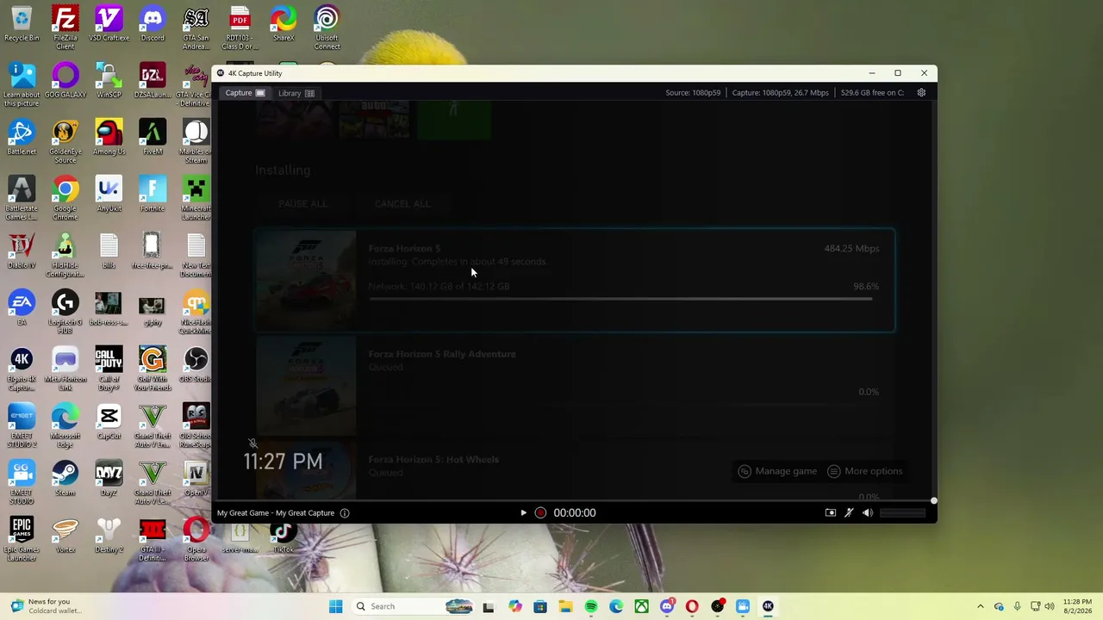Select the Discord desktop shortcut
Image resolution: width=1103 pixels, height=620 pixels.
[x=153, y=24]
